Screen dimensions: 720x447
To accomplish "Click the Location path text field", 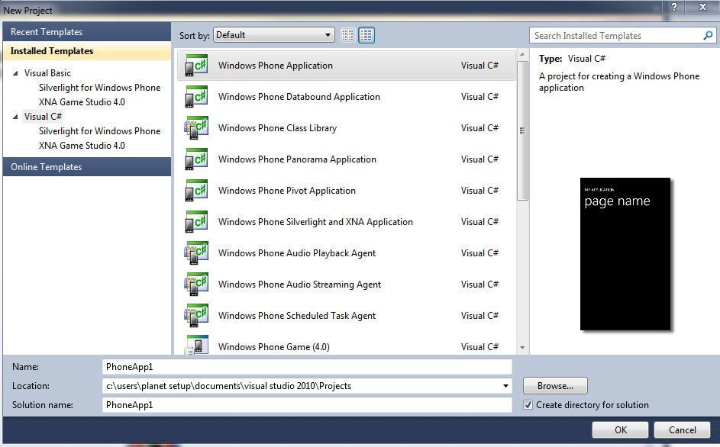I will 302,386.
